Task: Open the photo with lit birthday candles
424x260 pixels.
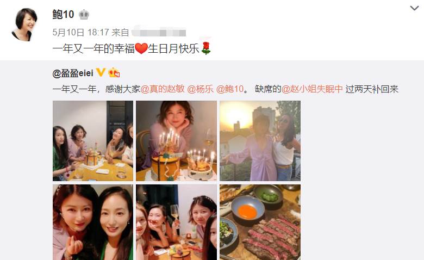Action: pyautogui.click(x=176, y=141)
